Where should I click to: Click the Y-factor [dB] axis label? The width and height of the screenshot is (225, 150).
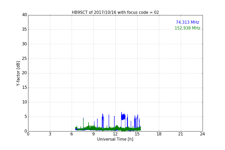tap(18, 73)
